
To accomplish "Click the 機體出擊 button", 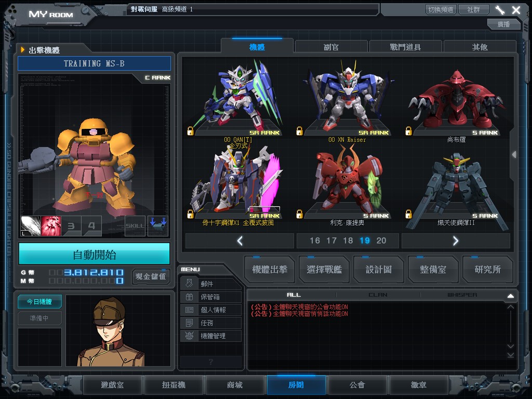I will [270, 270].
